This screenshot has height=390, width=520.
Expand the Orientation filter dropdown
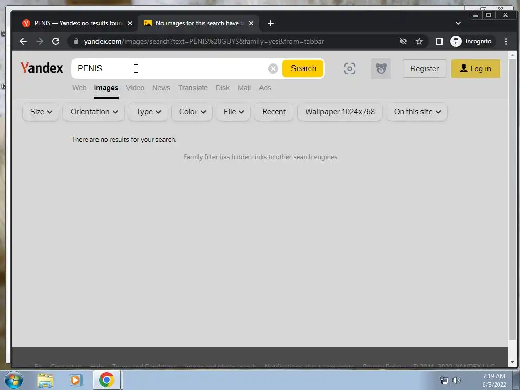pyautogui.click(x=93, y=112)
